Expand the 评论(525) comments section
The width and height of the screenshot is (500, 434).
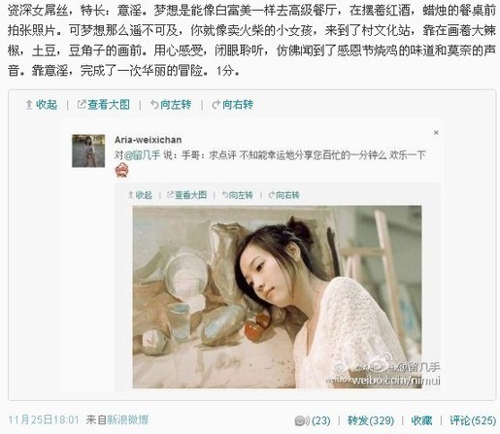pyautogui.click(x=473, y=420)
